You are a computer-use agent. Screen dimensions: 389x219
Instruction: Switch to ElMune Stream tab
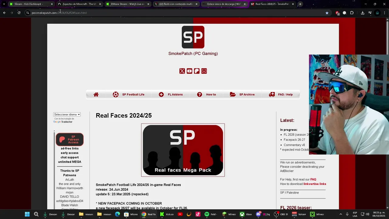tap(127, 4)
